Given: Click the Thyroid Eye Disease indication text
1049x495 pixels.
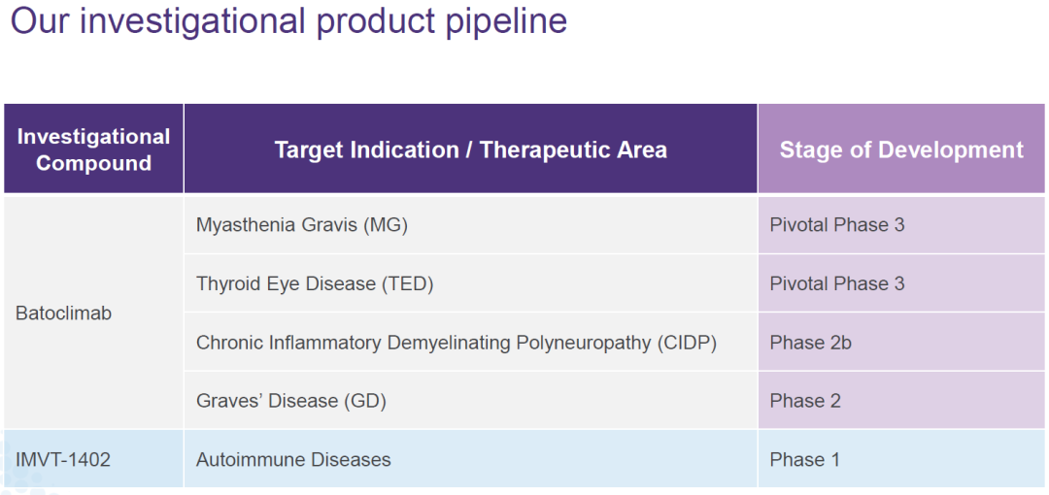Looking at the screenshot, I should [315, 284].
